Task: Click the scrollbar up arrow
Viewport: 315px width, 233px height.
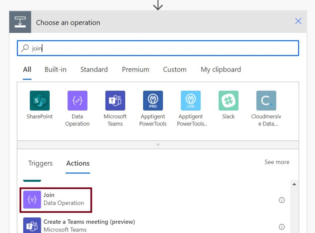Action: [x=294, y=183]
